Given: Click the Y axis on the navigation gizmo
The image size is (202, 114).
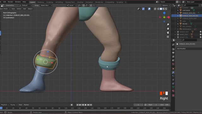Looking at the screenshot, I should coord(164,17).
